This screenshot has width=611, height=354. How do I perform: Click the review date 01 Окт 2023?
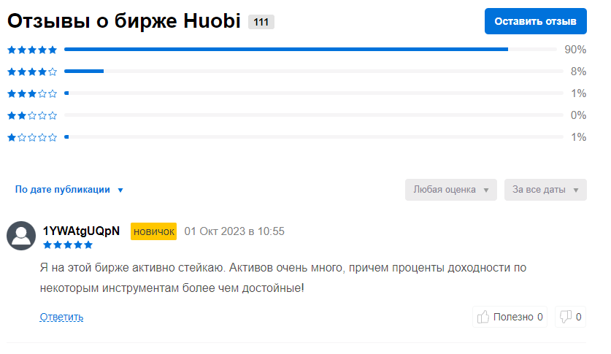pos(234,231)
